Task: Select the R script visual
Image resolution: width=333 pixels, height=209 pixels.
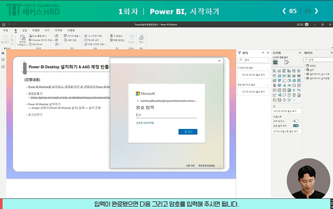Action: click(x=294, y=90)
